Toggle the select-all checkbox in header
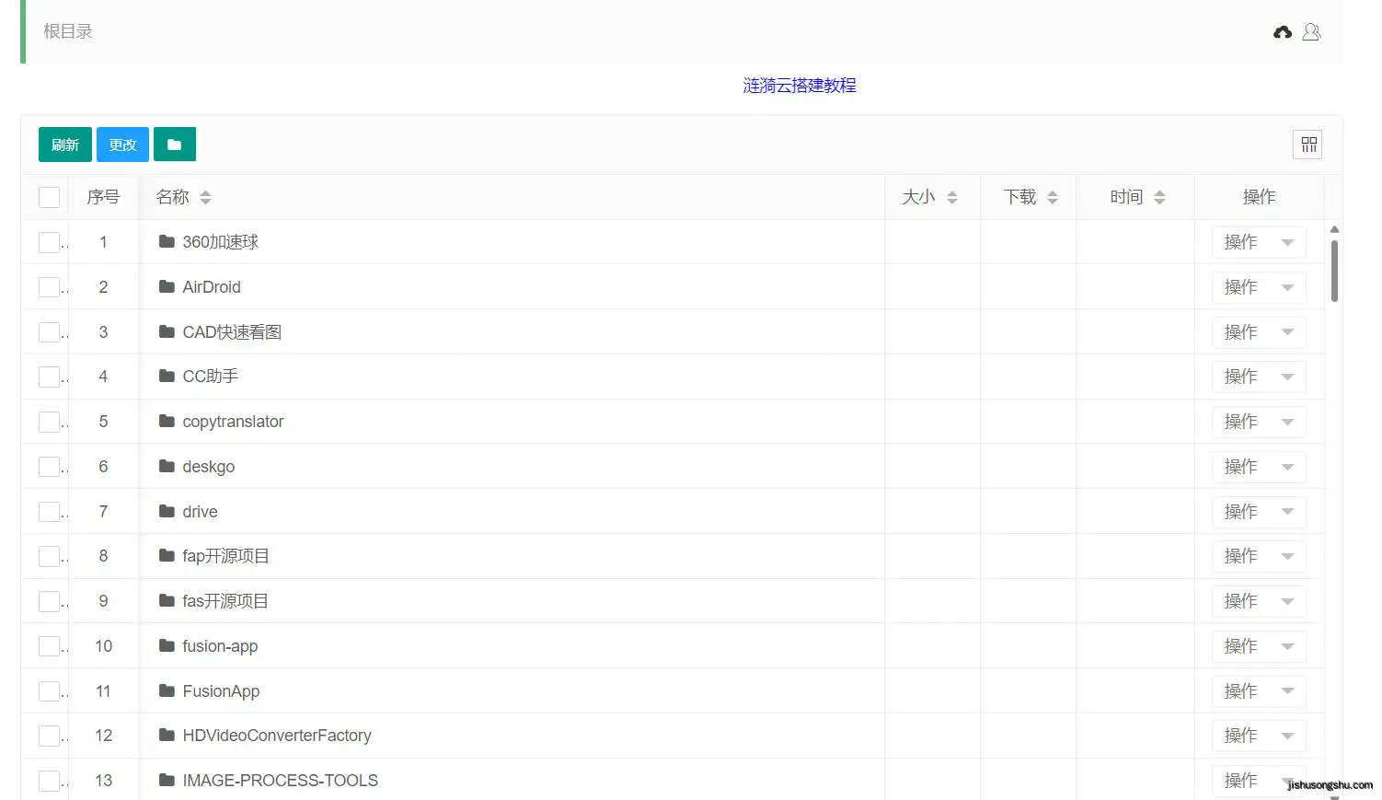This screenshot has width=1382, height=800. pyautogui.click(x=50, y=197)
